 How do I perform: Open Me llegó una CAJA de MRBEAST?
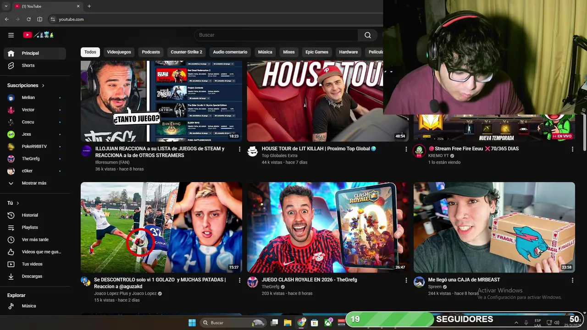[464, 280]
